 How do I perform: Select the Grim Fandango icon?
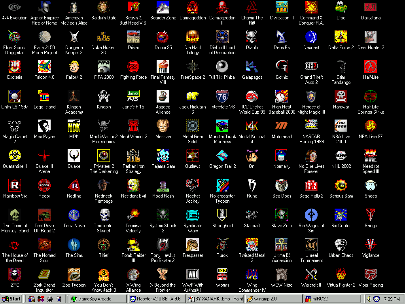pos(341,66)
